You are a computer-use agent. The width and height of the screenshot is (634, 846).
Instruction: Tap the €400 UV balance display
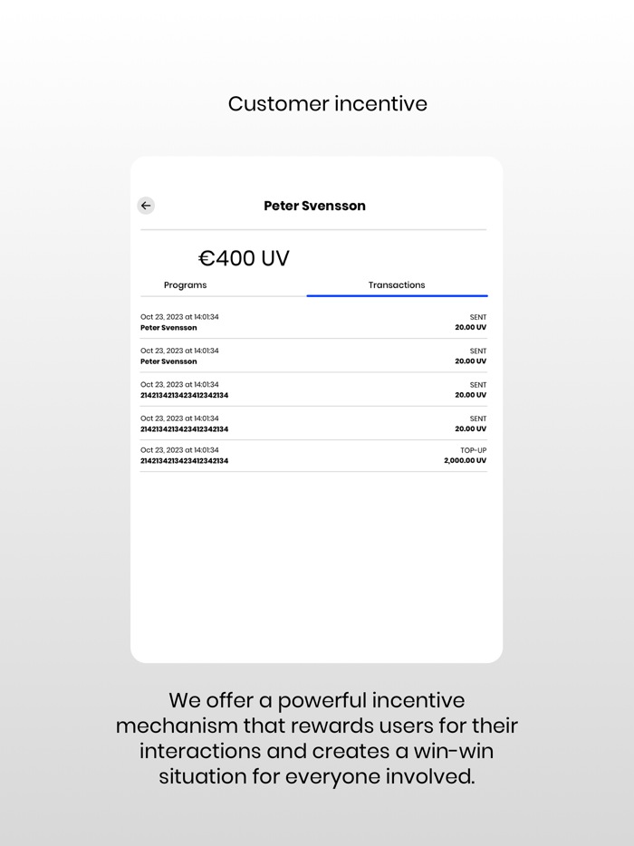point(245,258)
